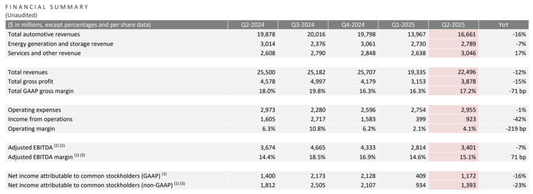The width and height of the screenshot is (533, 194).
Task: Click the Operating expenses row label
Action: point(34,110)
